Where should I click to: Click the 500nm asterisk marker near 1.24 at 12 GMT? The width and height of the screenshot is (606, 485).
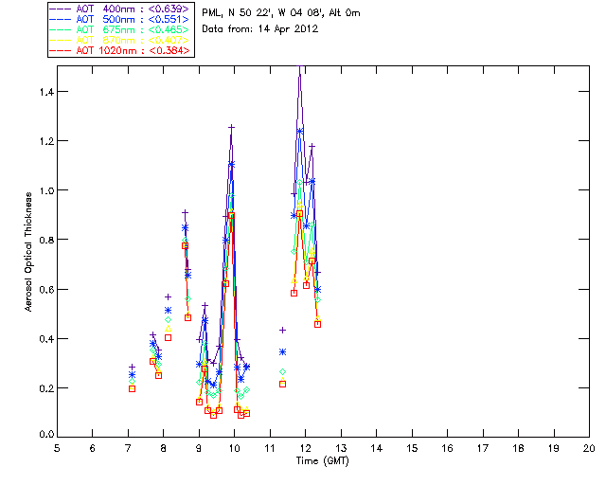(300, 131)
